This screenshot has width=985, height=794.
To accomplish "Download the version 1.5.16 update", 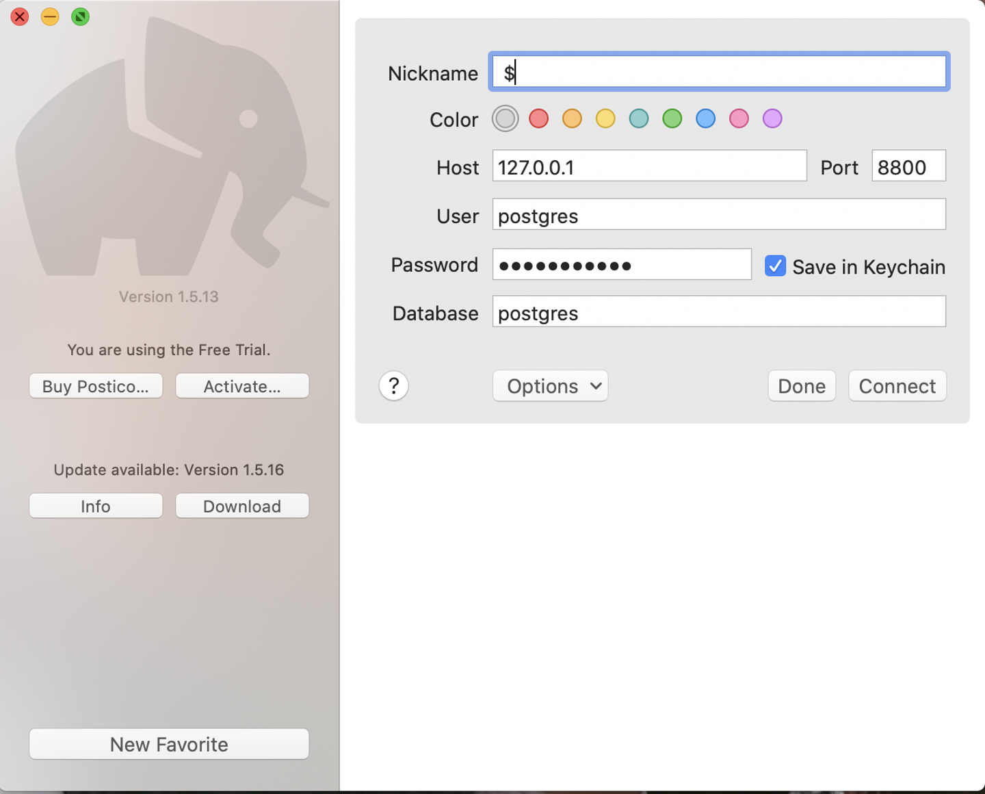I will 242,506.
